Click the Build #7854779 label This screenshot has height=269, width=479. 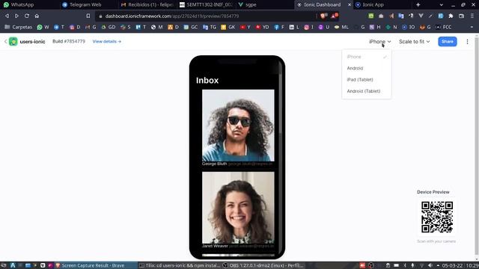pyautogui.click(x=69, y=42)
